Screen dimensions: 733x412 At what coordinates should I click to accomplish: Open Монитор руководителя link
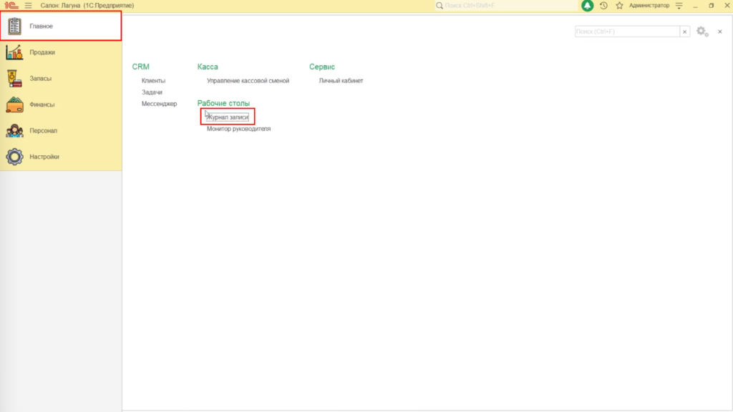(238, 129)
